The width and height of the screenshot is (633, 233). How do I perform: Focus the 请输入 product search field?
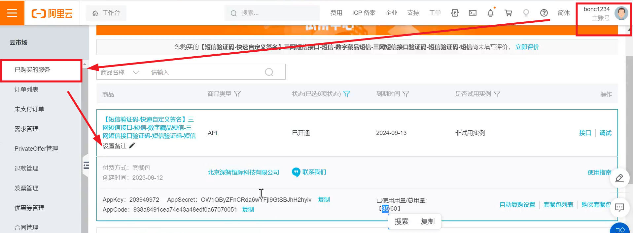tap(205, 72)
